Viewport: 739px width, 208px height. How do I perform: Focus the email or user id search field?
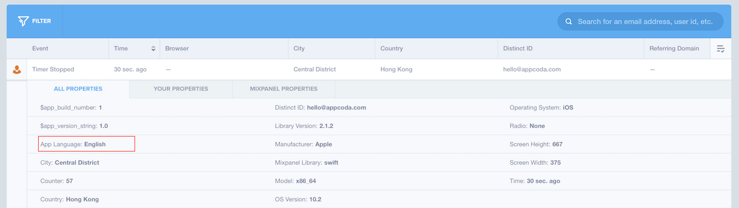pos(640,21)
